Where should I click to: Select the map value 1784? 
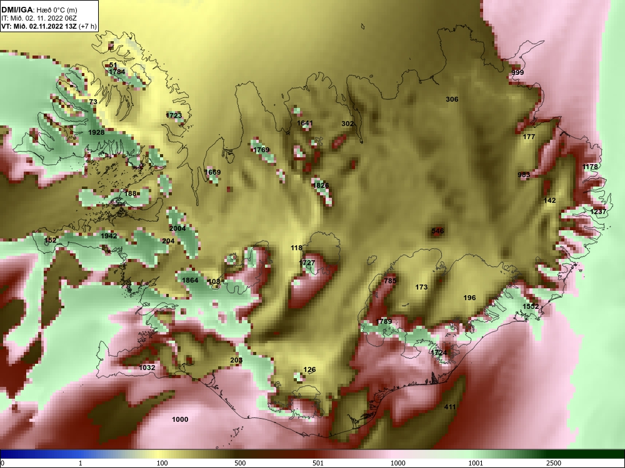point(117,72)
